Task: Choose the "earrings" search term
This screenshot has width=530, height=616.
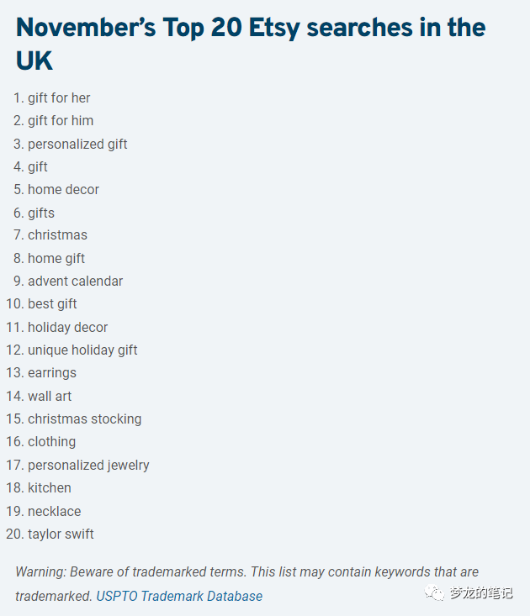Action: [x=52, y=372]
